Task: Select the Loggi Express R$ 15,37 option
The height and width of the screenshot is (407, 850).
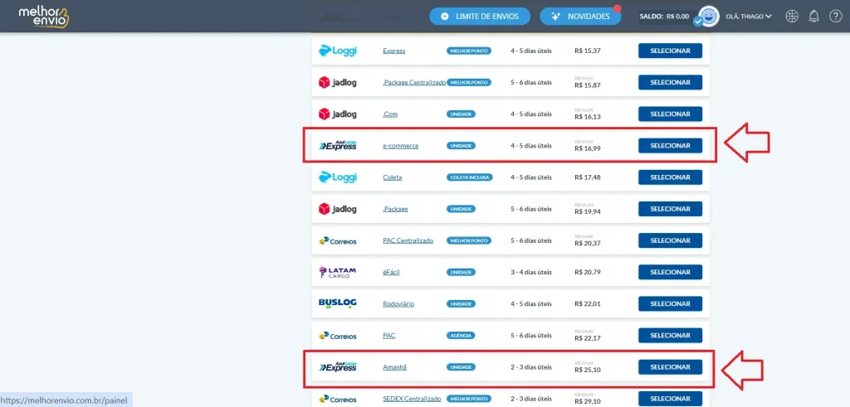Action: pyautogui.click(x=670, y=51)
